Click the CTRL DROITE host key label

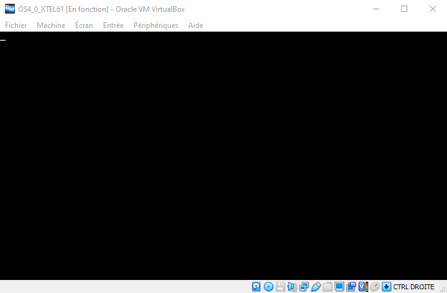click(x=413, y=287)
